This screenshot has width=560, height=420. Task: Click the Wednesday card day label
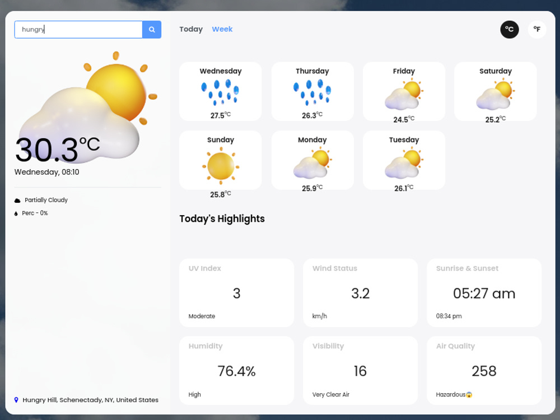pyautogui.click(x=220, y=71)
